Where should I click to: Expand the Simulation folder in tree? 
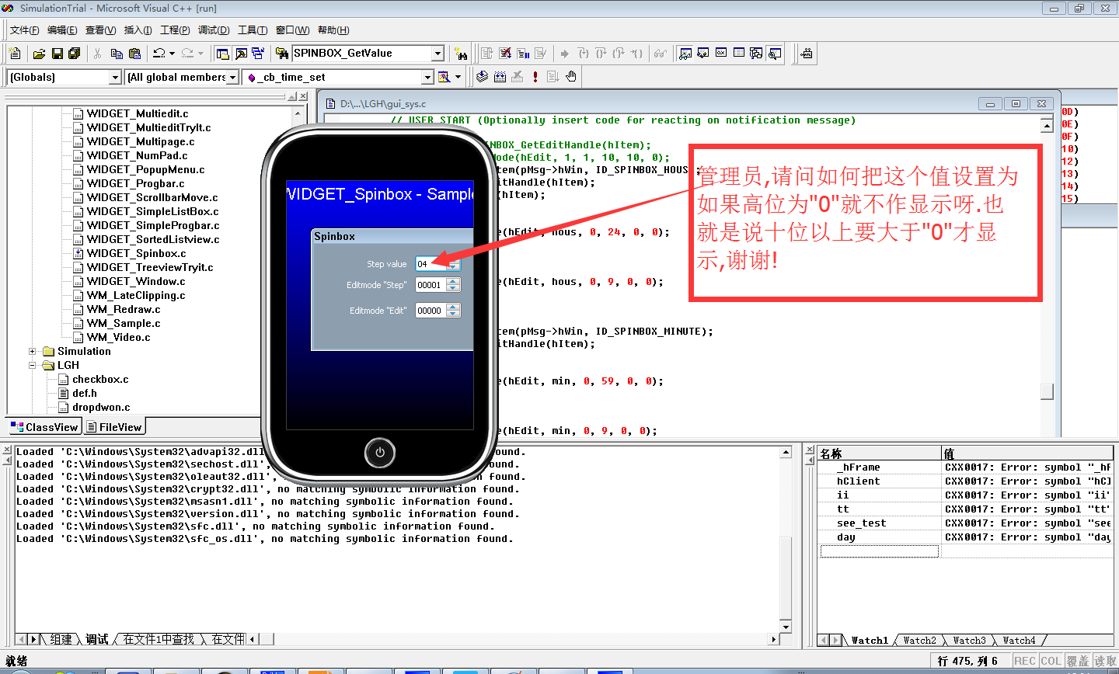pyautogui.click(x=33, y=352)
